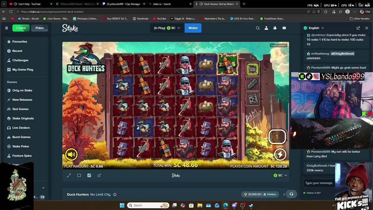Viewport: 373px width, 210px height.
Task: Open the No Limit City provider link
Action: point(100,195)
